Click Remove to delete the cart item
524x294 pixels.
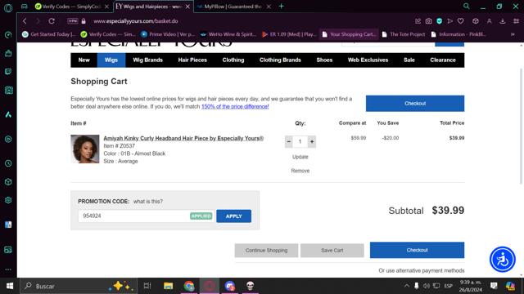tap(300, 171)
